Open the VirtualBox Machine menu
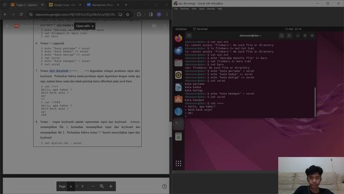The width and height of the screenshot is (344, 194). tap(184, 9)
